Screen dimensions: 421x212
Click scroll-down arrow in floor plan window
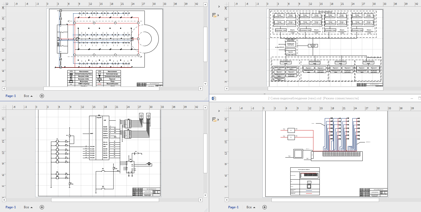[x=205, y=84]
